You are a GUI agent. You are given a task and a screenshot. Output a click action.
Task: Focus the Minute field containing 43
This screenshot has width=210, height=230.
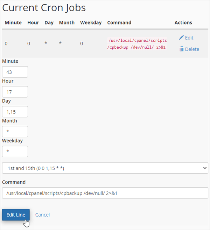[15, 72]
